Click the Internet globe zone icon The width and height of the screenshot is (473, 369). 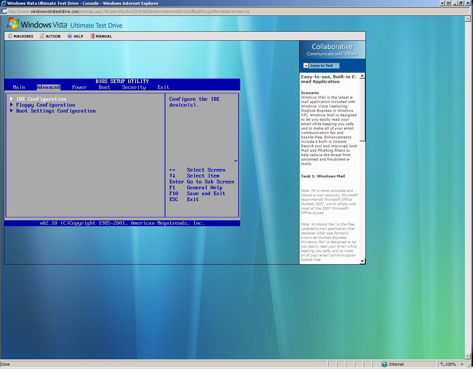385,364
